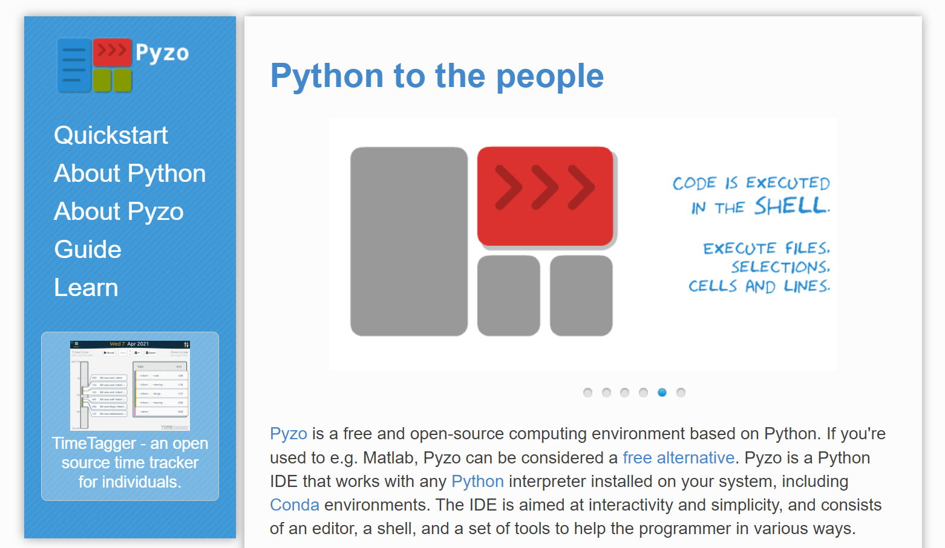The width and height of the screenshot is (945, 548).
Task: Select the first carousel slide dot
Action: (587, 393)
